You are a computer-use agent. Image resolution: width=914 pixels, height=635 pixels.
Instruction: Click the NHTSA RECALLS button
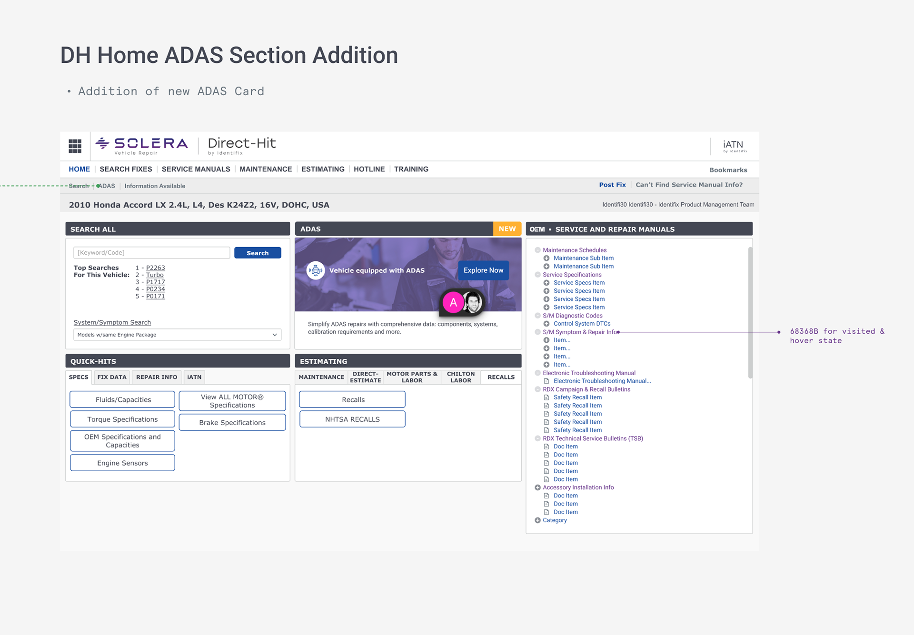pos(352,419)
